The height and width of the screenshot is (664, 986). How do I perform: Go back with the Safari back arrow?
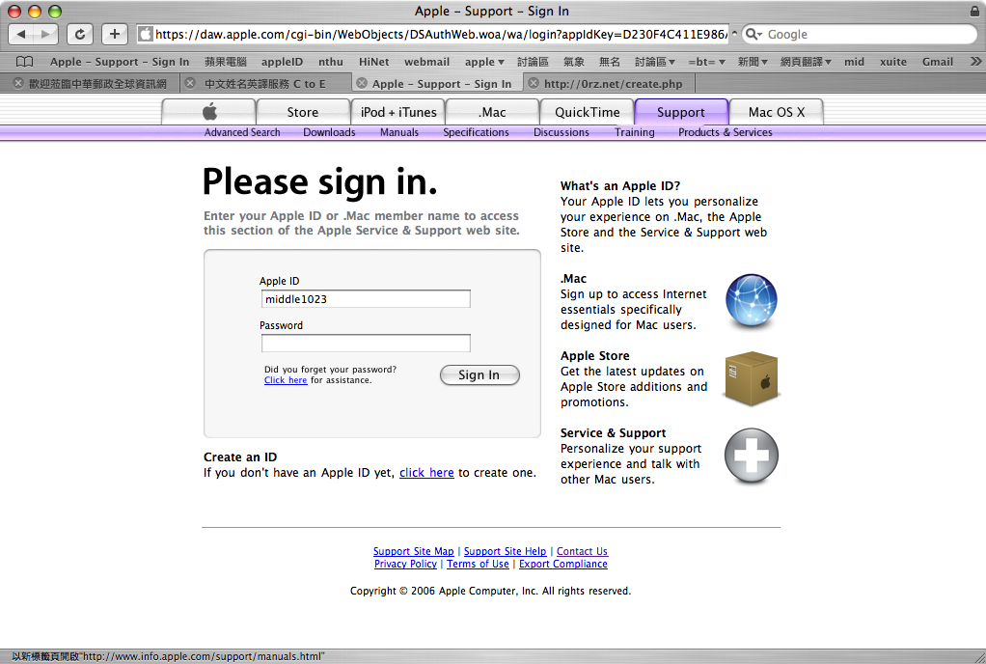(x=21, y=34)
